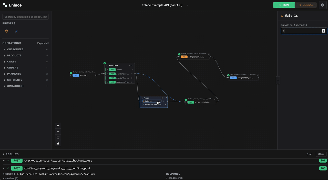Viewport: 328px width, 180px height.
Task: Delete the update_shipment_status node
Action: pos(208,54)
